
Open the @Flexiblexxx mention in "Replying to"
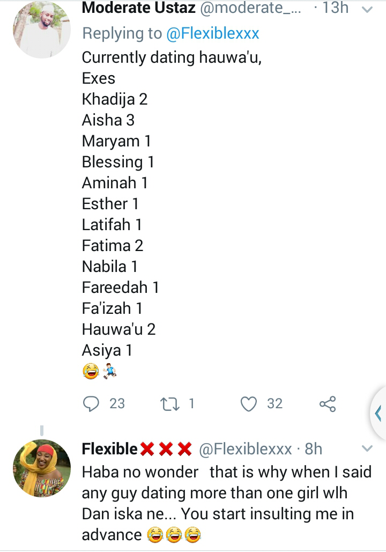point(213,34)
